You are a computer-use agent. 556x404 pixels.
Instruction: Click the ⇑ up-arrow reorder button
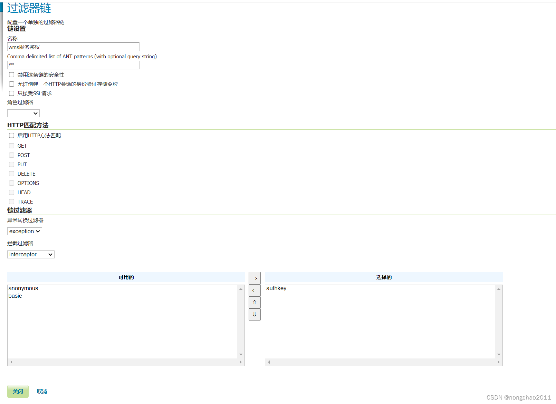click(x=255, y=302)
